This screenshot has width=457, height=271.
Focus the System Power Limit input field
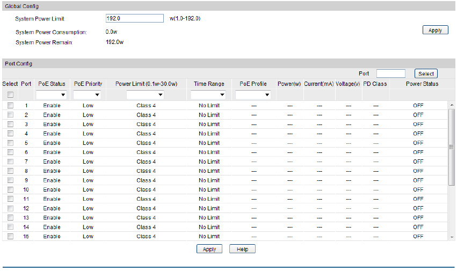[135, 18]
